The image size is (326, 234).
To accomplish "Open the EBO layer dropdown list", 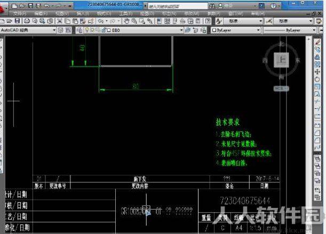I will point(181,30).
